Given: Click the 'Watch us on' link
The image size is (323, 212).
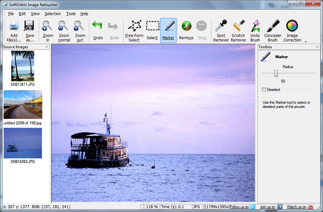Looking at the screenshot, I should click(296, 207).
